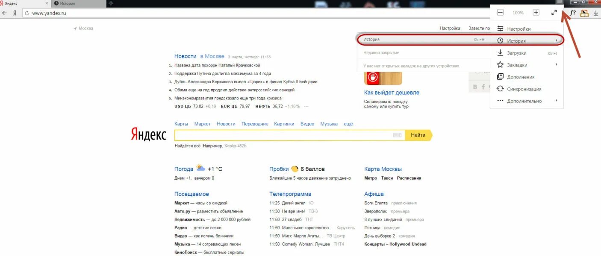Click the cloudy weather icon
The width and height of the screenshot is (601, 256).
[x=200, y=168]
